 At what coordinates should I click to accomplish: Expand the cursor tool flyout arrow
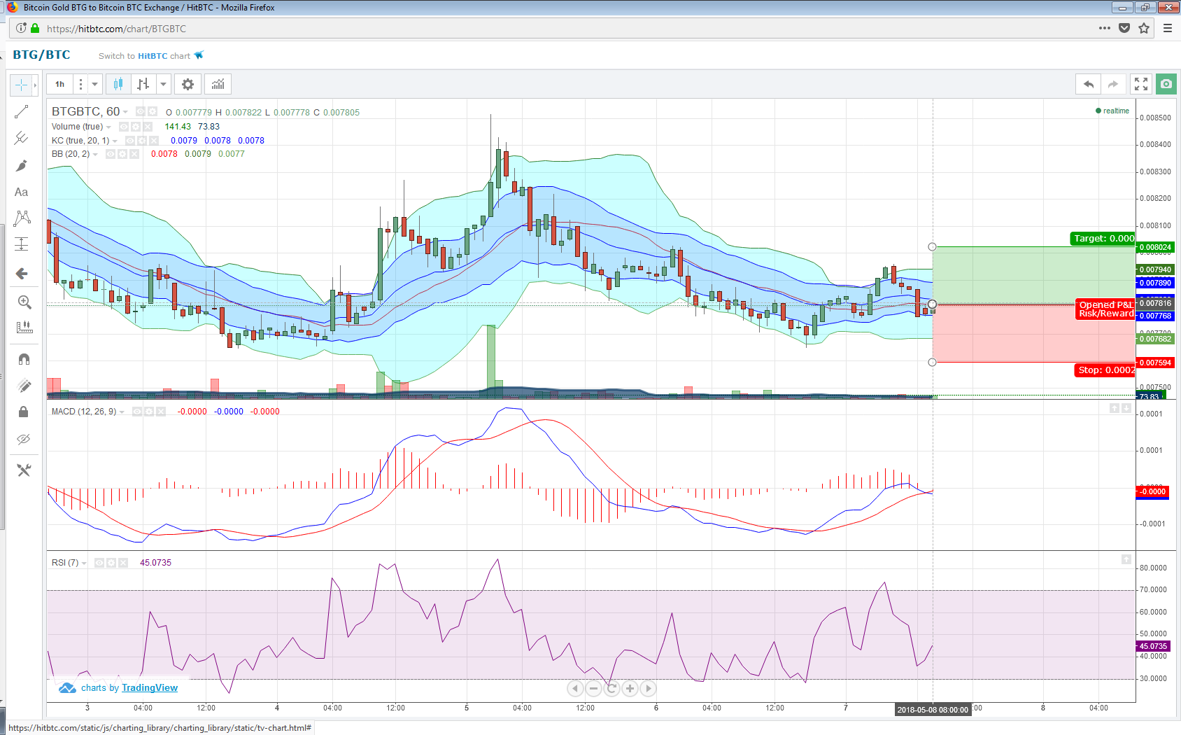coord(35,85)
